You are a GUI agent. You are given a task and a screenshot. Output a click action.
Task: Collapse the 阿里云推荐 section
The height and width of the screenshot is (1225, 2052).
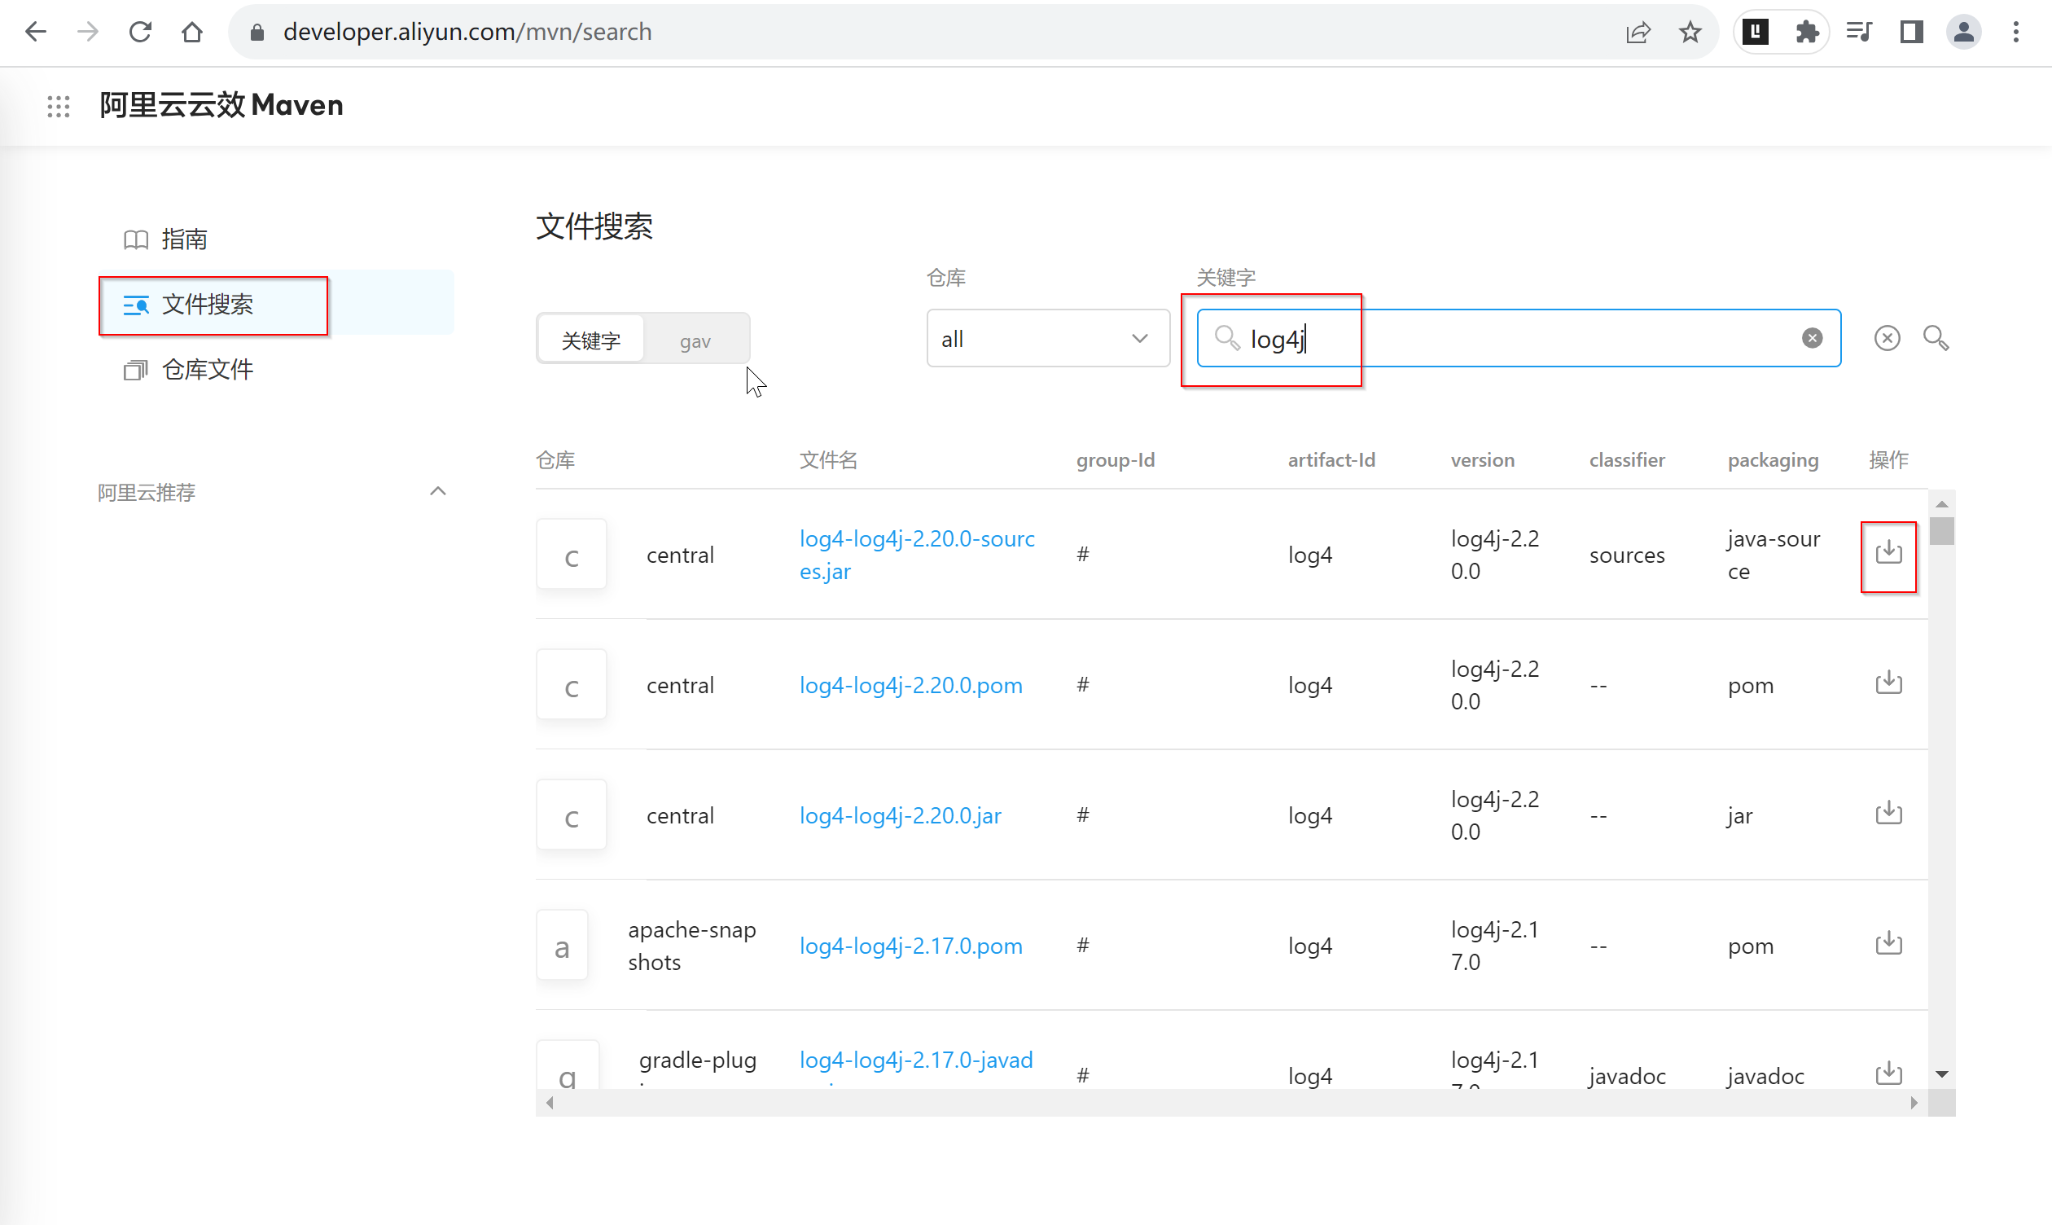coord(437,492)
